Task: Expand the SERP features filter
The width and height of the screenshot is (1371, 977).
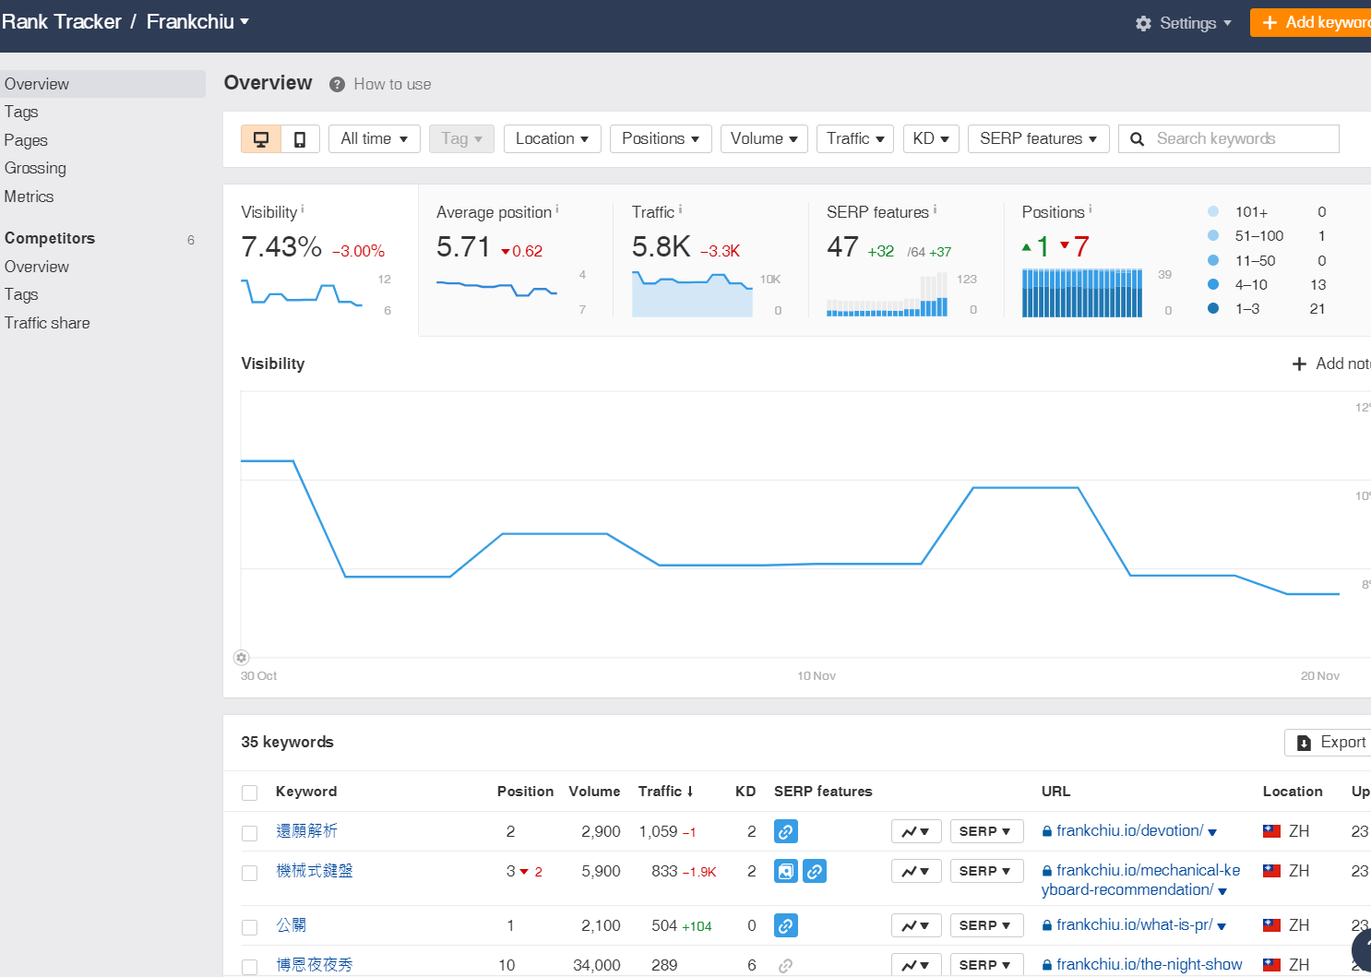Action: tap(1038, 139)
